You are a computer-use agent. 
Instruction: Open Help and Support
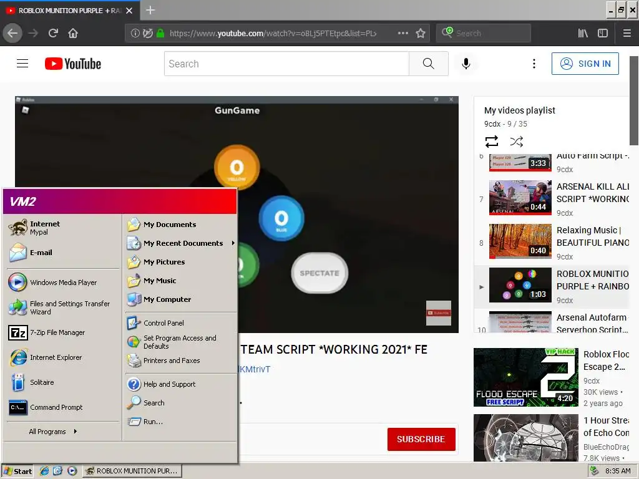pos(180,384)
